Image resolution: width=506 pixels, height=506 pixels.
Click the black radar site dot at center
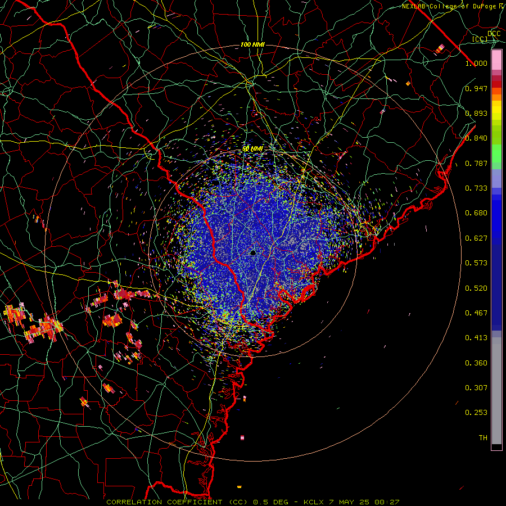point(253,252)
